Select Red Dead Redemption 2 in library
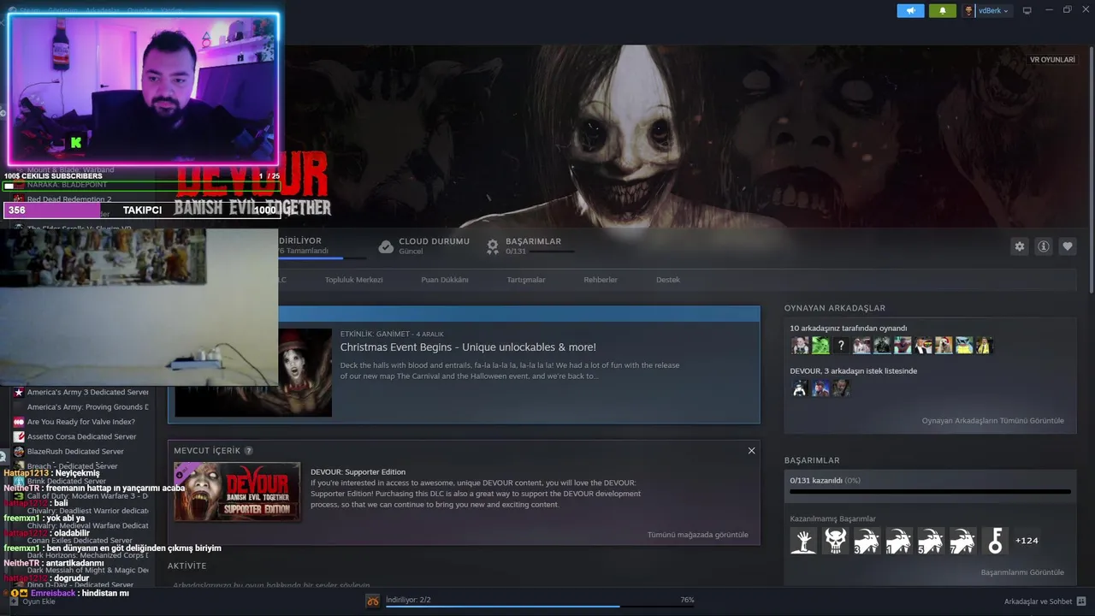 [x=69, y=199]
